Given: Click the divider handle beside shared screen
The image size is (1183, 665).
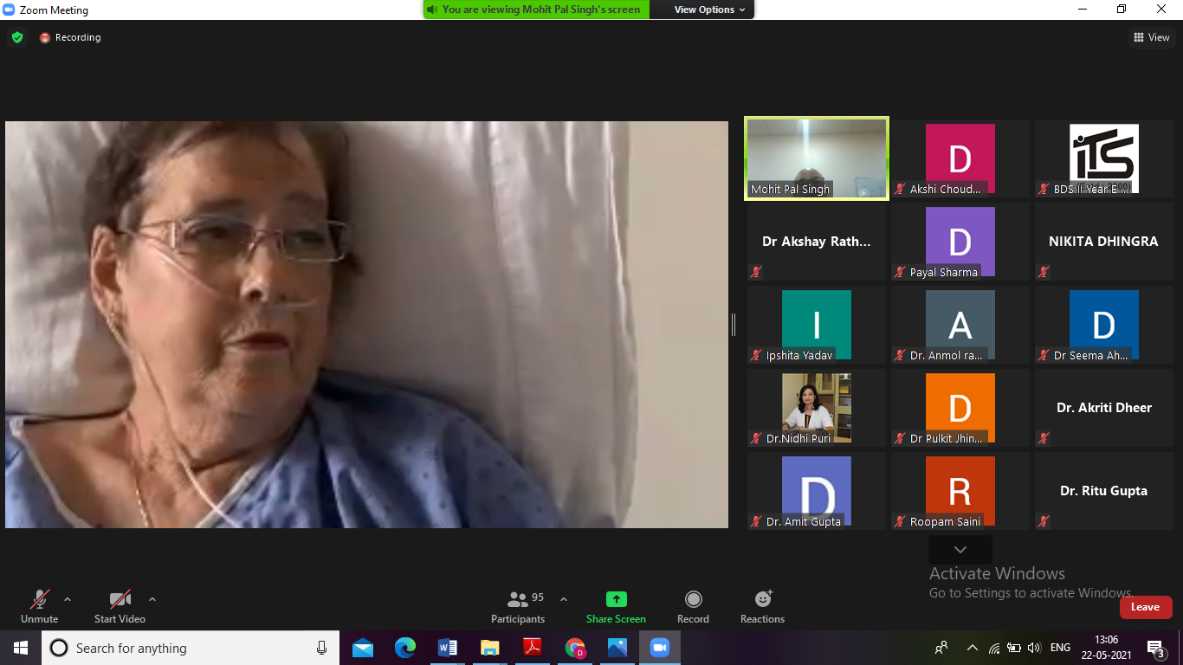Looking at the screenshot, I should pos(734,325).
